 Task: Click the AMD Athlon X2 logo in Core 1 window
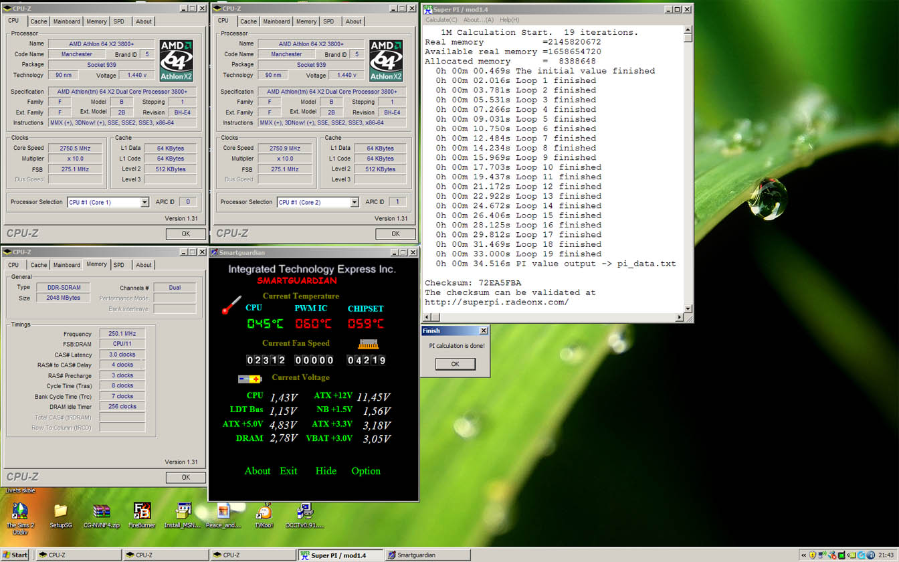177,61
